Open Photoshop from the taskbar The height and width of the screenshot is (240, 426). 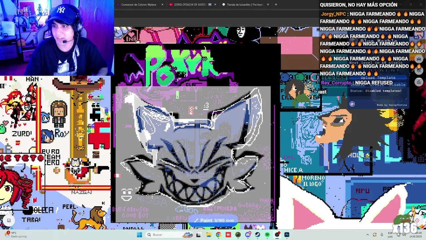287,235
